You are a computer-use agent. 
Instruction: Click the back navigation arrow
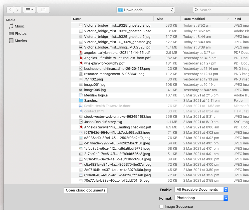click(10, 10)
